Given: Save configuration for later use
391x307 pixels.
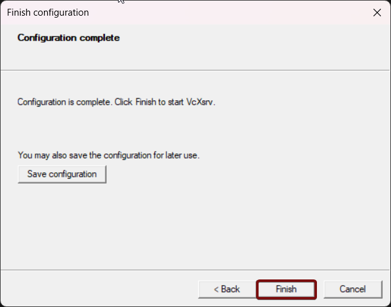Looking at the screenshot, I should click(62, 174).
